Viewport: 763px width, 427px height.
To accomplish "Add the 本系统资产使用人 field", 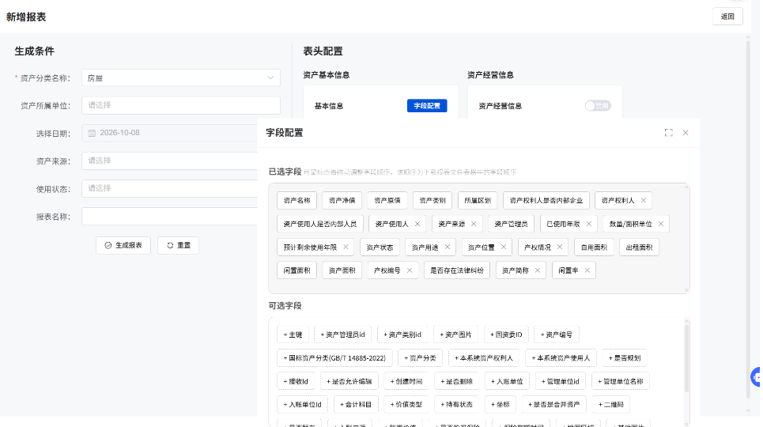I will [x=561, y=358].
